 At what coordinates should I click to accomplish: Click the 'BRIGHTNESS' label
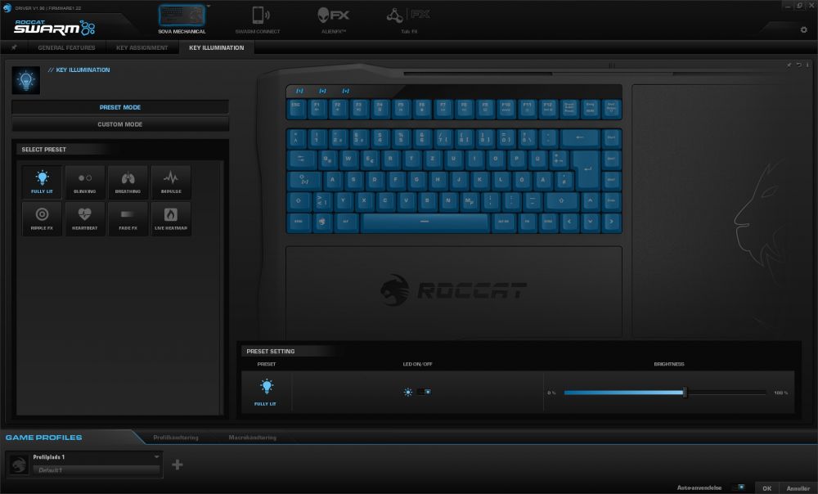(669, 364)
